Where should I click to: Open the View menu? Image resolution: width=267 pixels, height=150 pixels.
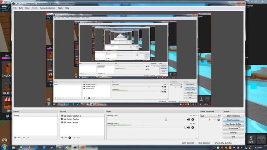coord(27,8)
